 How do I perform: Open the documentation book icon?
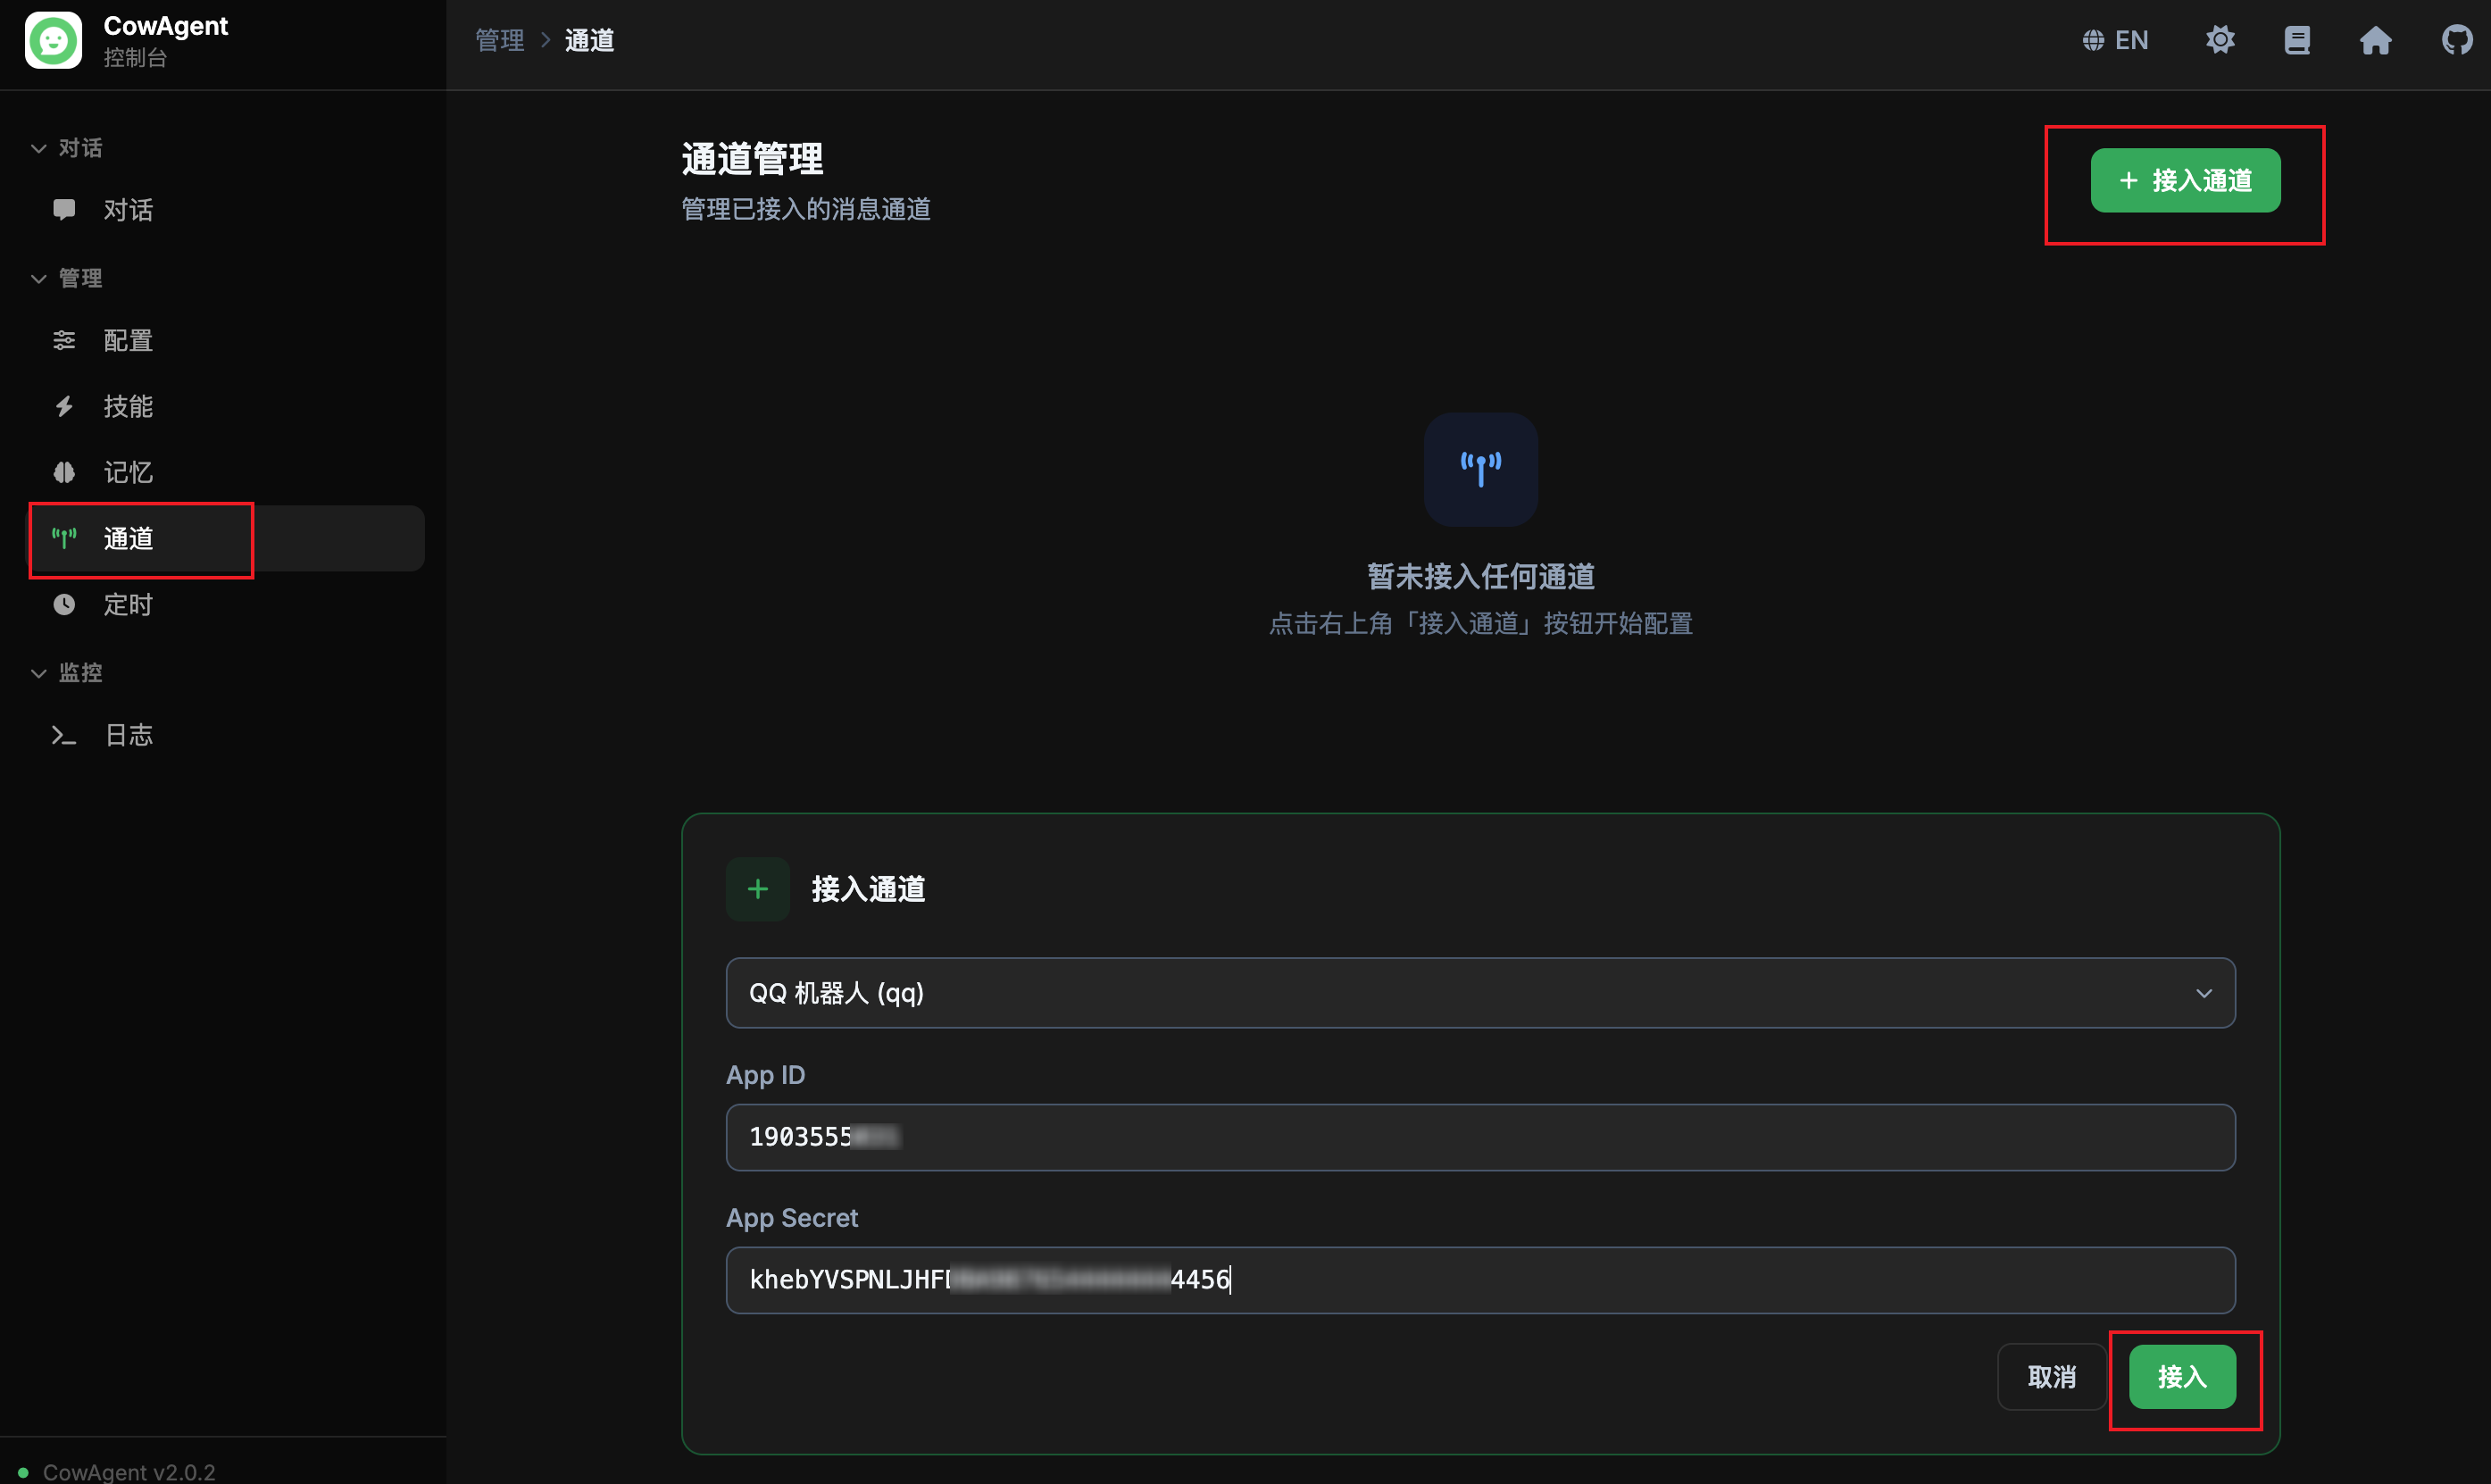pyautogui.click(x=2296, y=40)
